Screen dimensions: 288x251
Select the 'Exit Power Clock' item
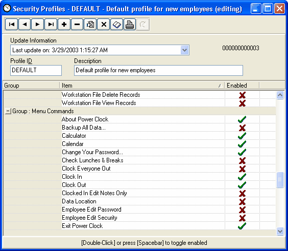tap(82, 226)
